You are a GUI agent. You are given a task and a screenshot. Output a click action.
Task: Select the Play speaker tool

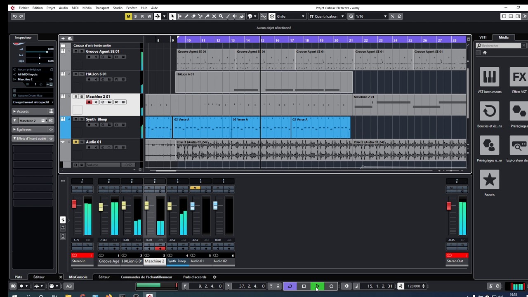point(235,16)
